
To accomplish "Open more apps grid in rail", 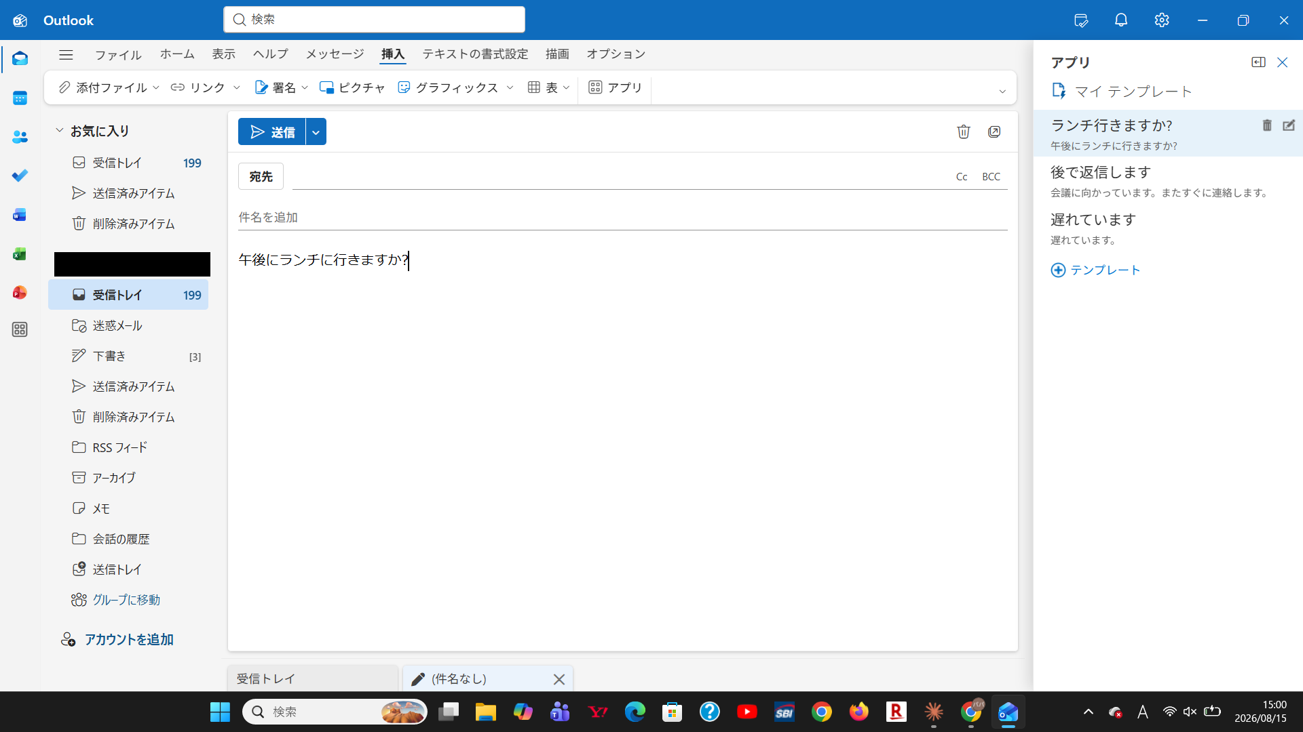I will click(x=20, y=329).
